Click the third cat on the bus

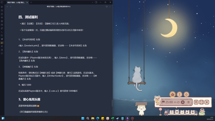click(x=182, y=112)
